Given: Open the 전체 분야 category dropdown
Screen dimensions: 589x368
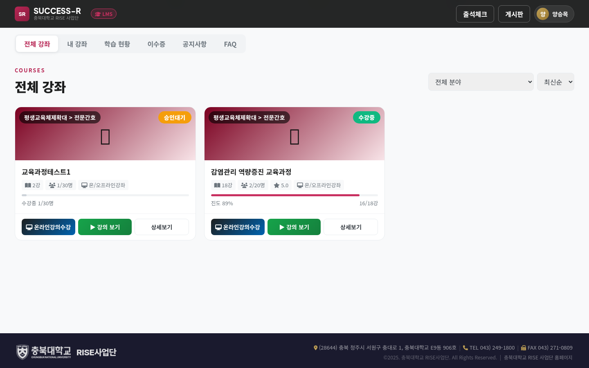Looking at the screenshot, I should coord(481,82).
